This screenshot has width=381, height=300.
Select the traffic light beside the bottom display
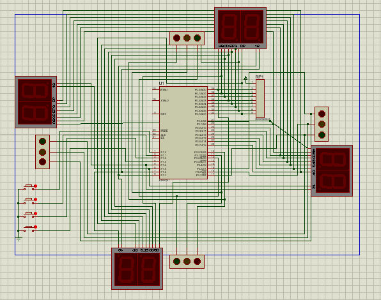pos(187,262)
